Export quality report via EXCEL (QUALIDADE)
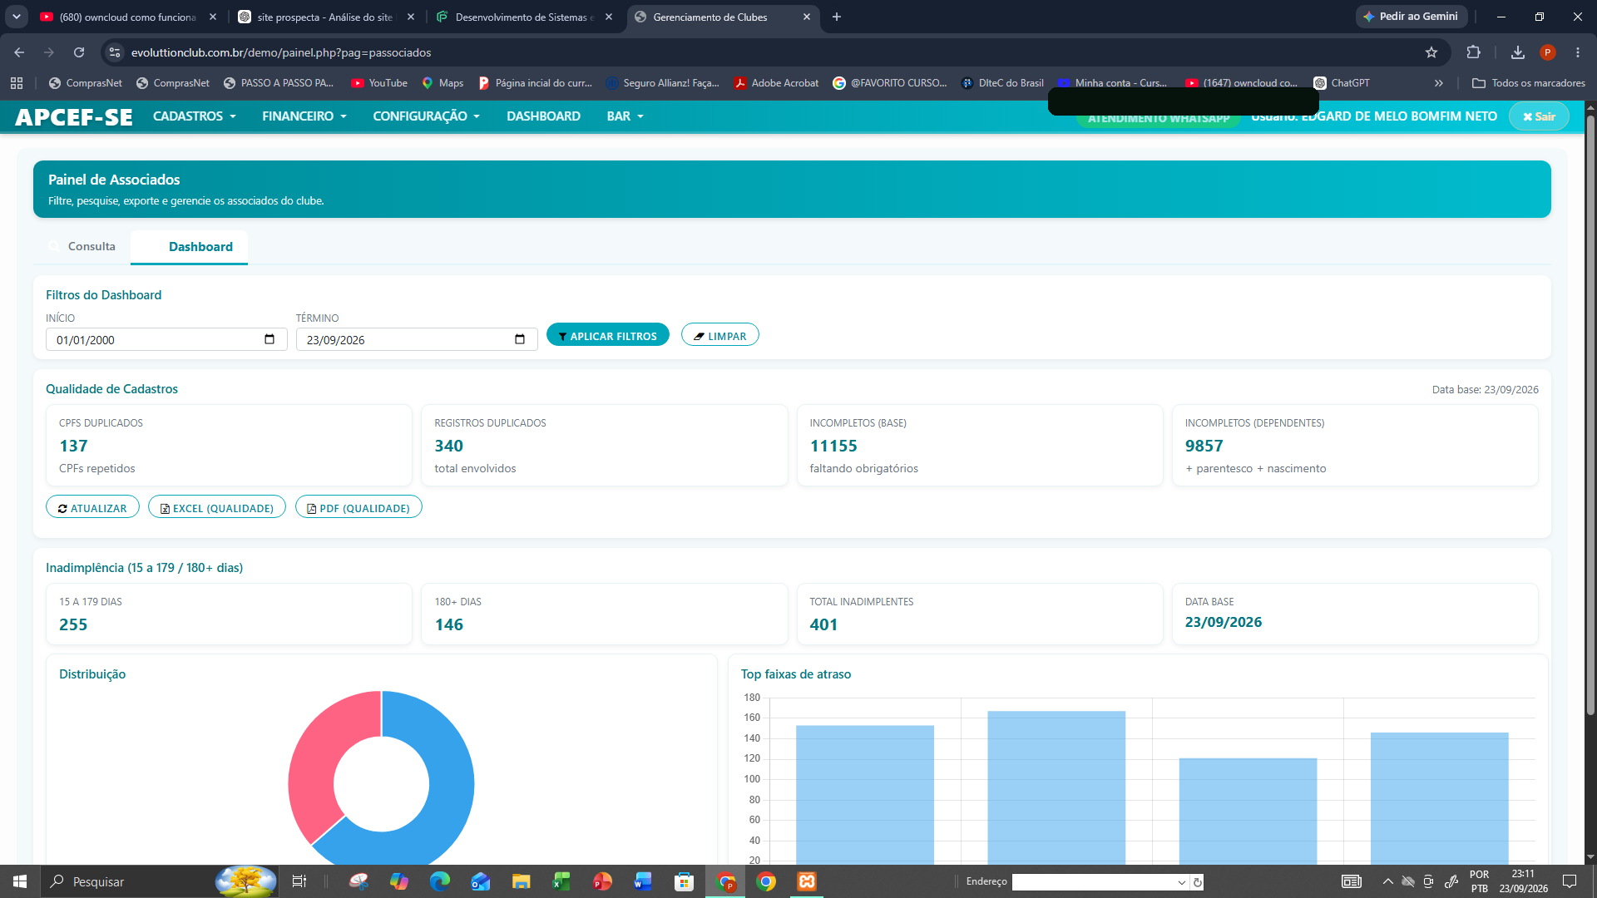 click(217, 508)
